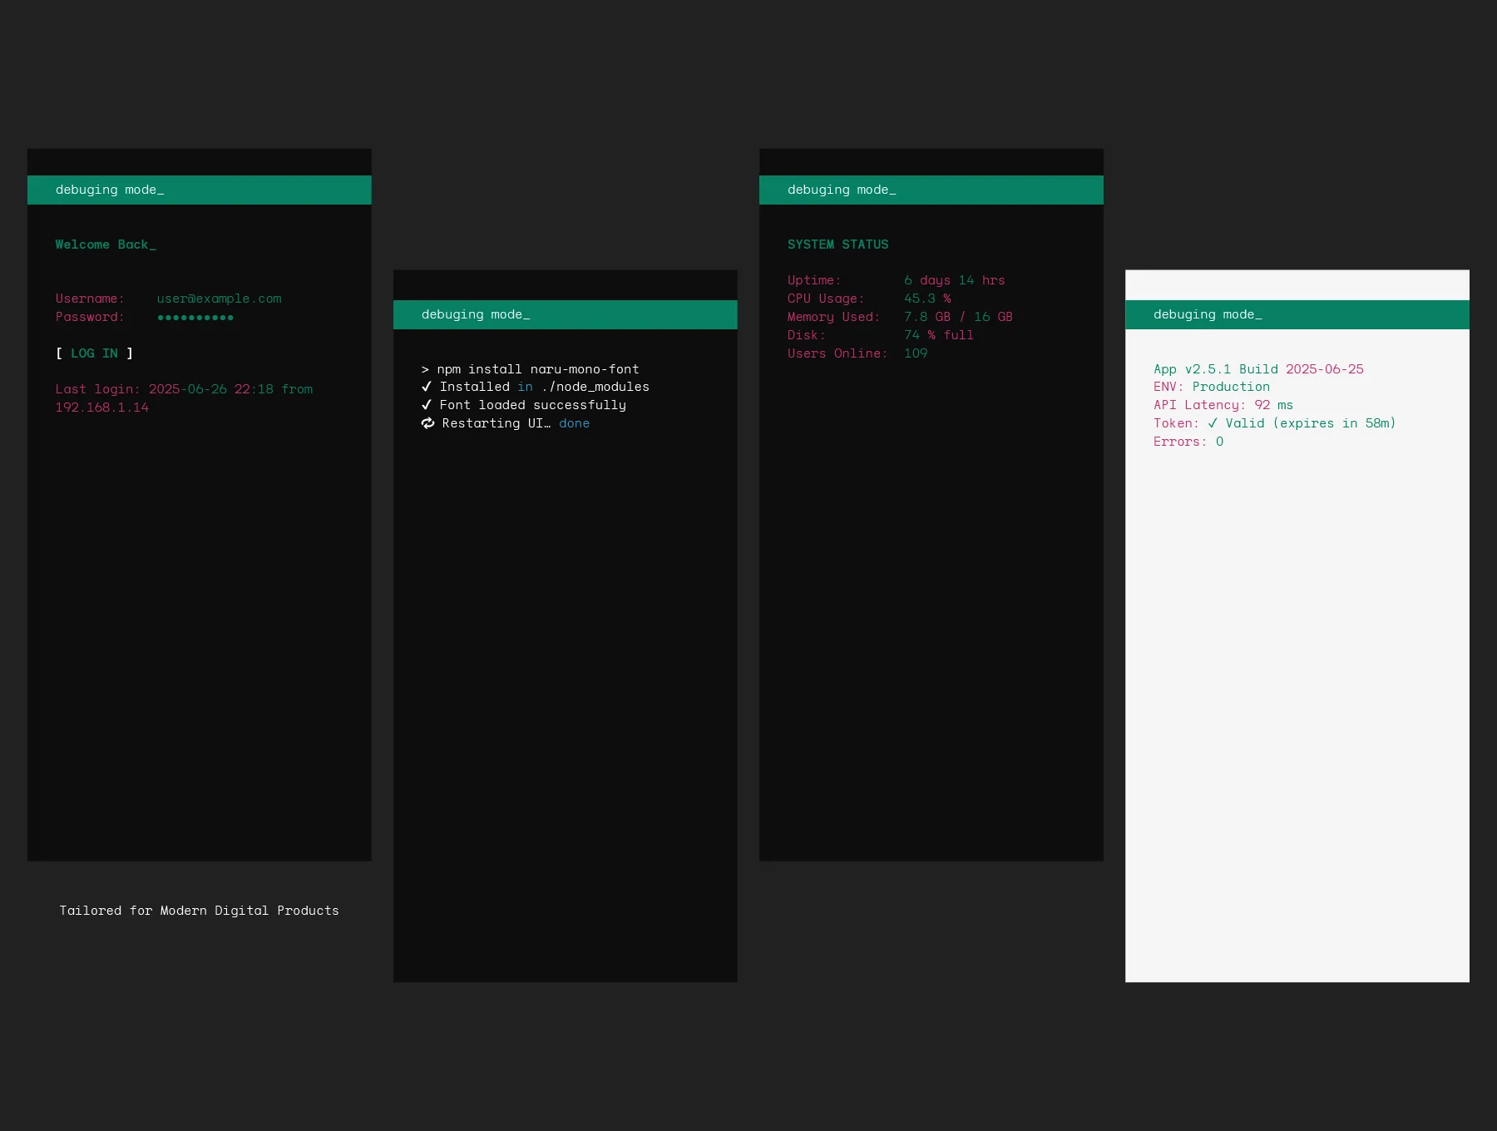Screen dimensions: 1497x1131
Task: Click the "SYSTEM STATUS" heading
Action: (x=837, y=244)
